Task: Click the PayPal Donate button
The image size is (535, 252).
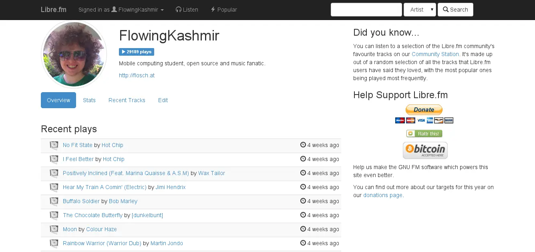Action: pos(424,110)
